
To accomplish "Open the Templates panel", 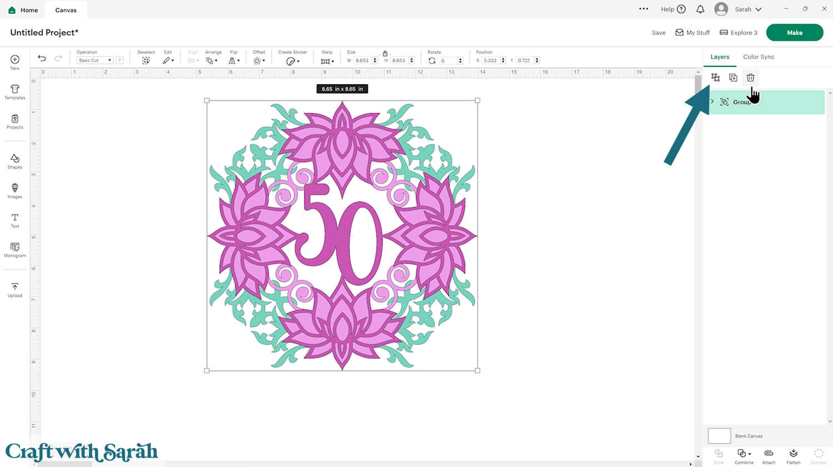I will point(15,92).
